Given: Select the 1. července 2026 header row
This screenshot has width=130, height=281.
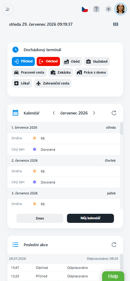Looking at the screenshot, I should click(x=64, y=127).
